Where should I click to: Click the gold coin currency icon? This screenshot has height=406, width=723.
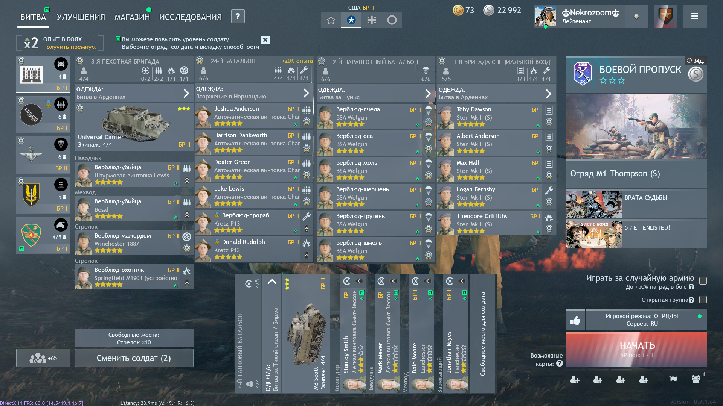[x=458, y=10]
